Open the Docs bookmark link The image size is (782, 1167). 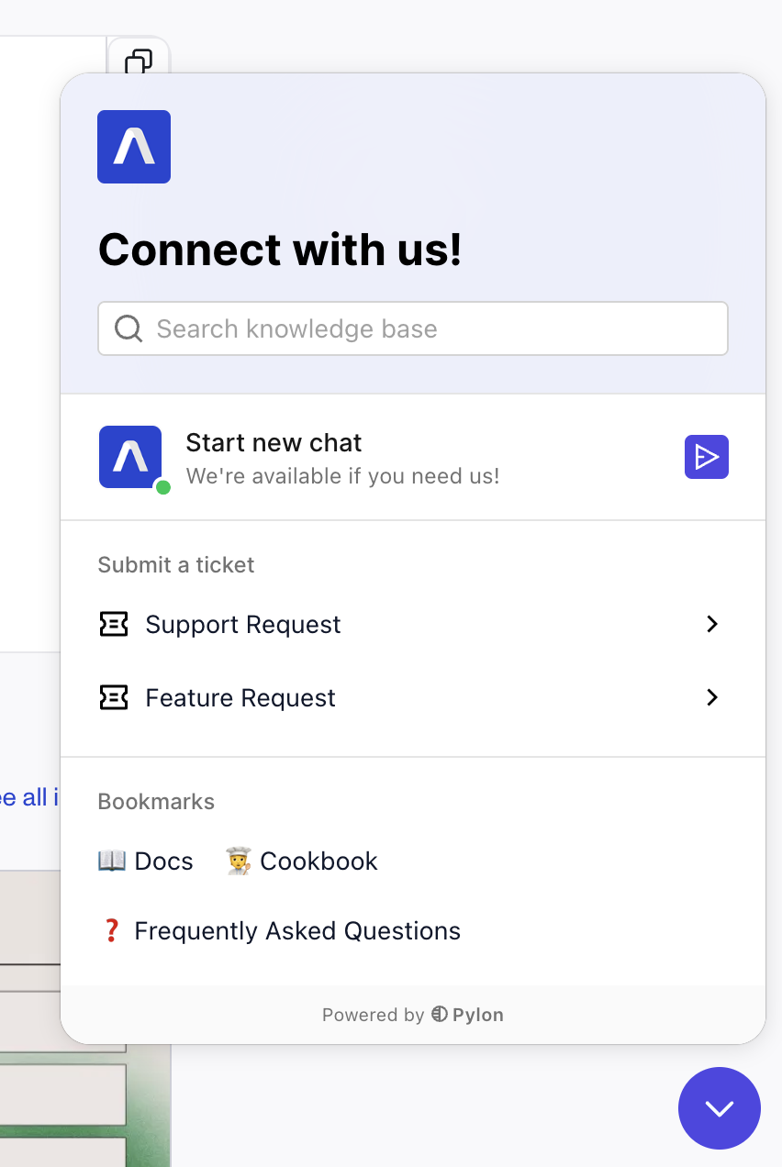[163, 861]
